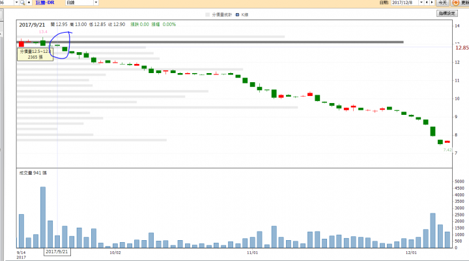Open the 巨騰-DR stock link
Screen dimensions: 469x261
pos(45,3)
